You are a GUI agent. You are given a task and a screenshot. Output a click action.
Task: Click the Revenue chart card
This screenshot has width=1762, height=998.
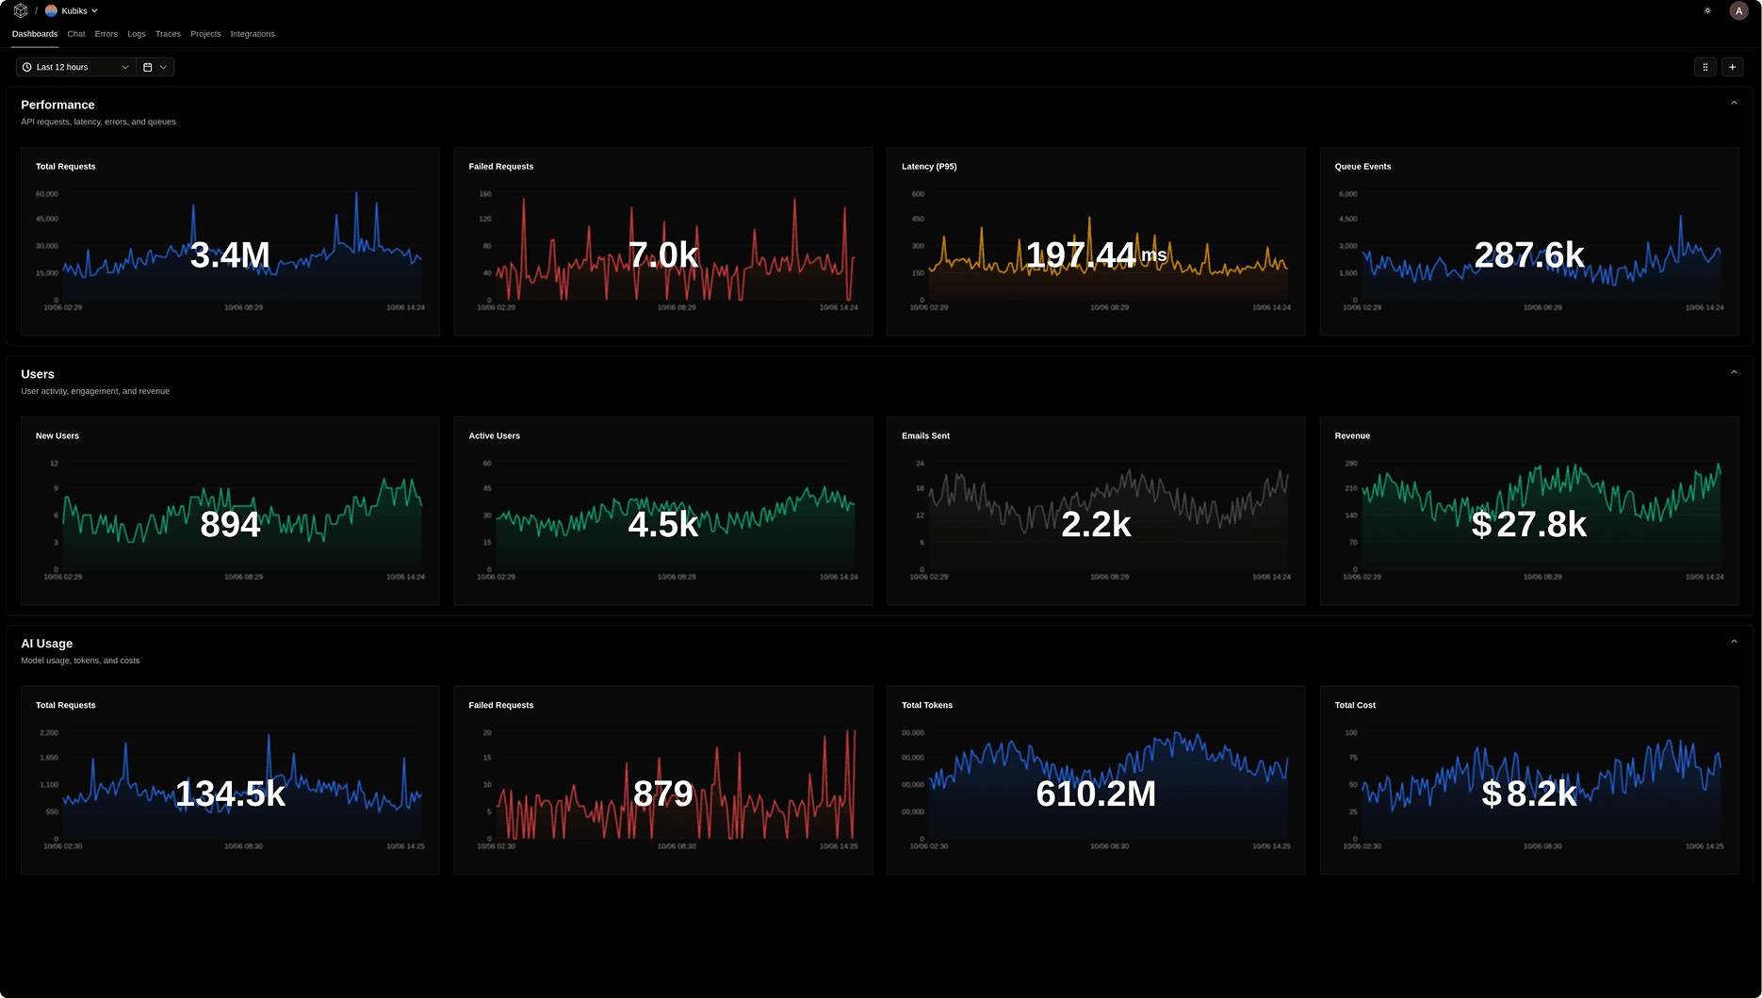coord(1528,511)
